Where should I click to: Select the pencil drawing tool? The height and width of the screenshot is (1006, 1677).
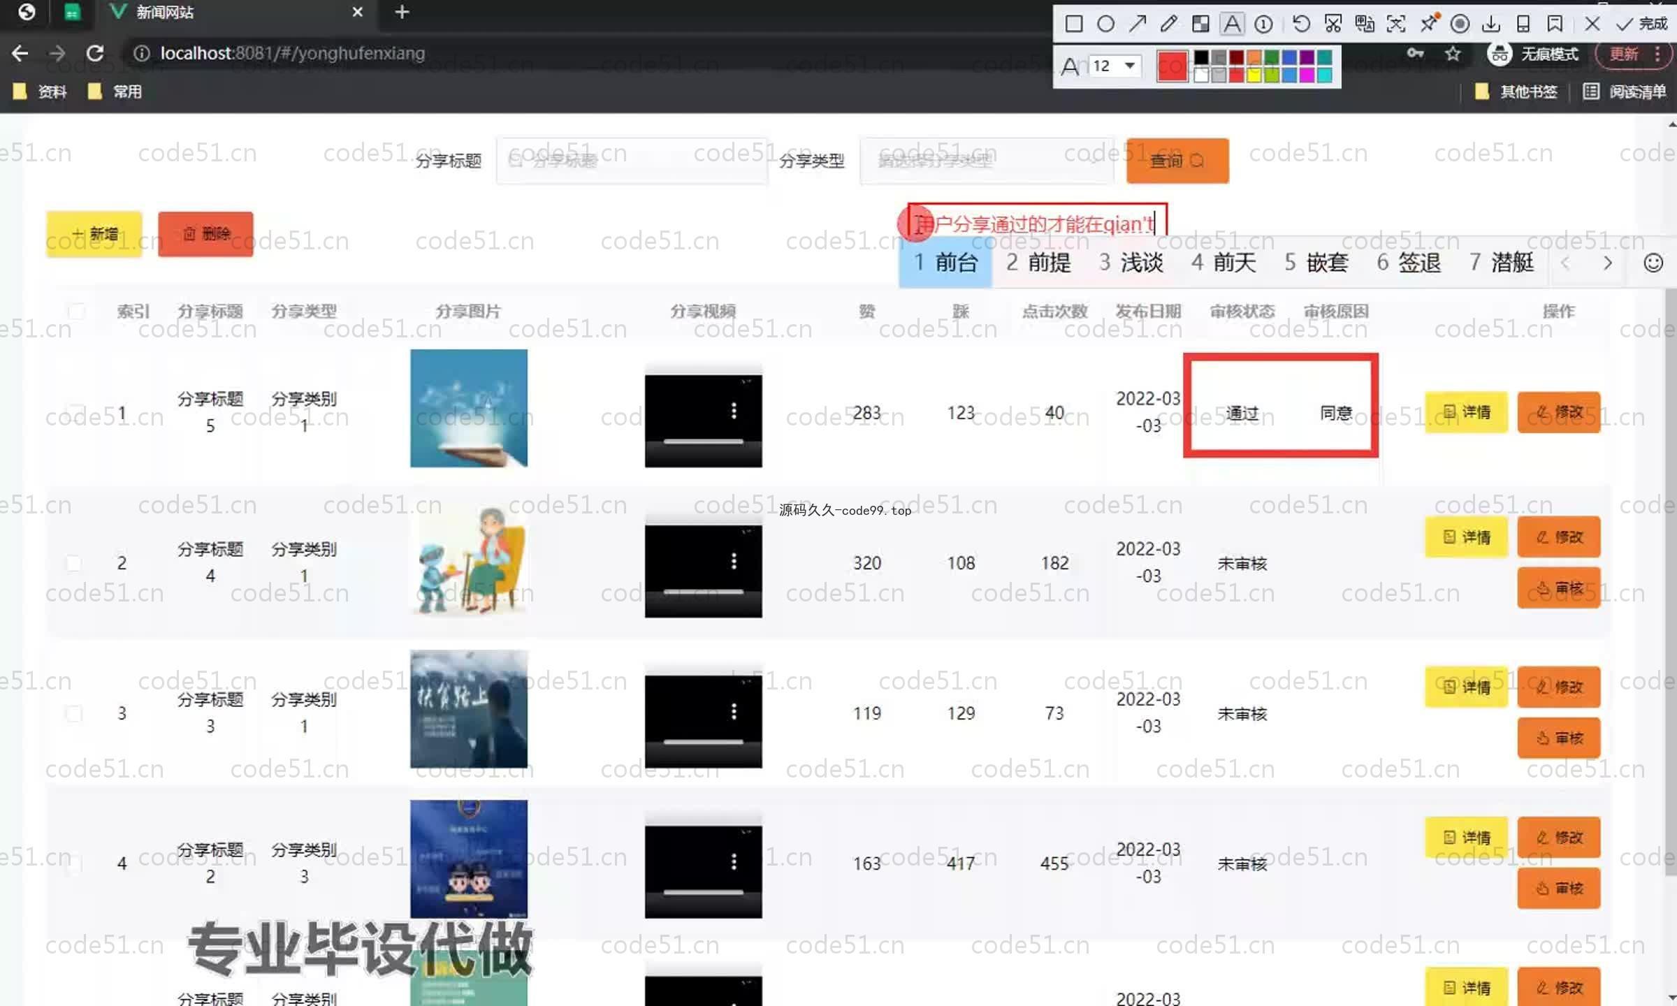tap(1168, 24)
